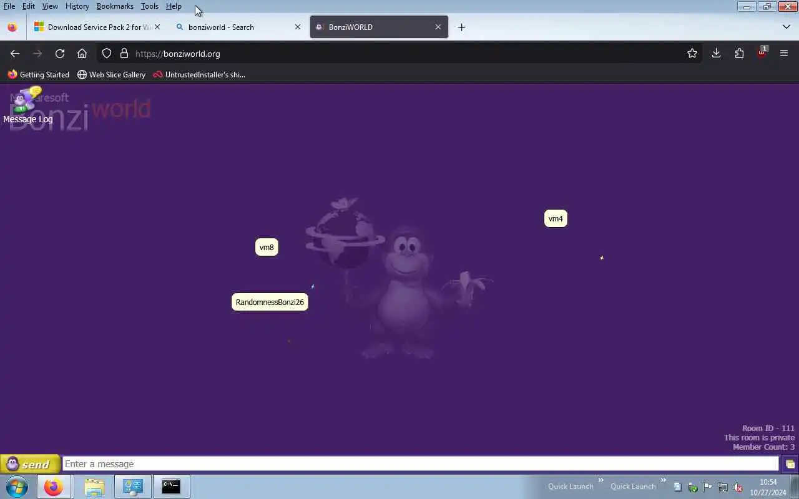Screen dimensions: 799x499
Task: Close the BonziWORLD tab
Action: click(x=438, y=27)
